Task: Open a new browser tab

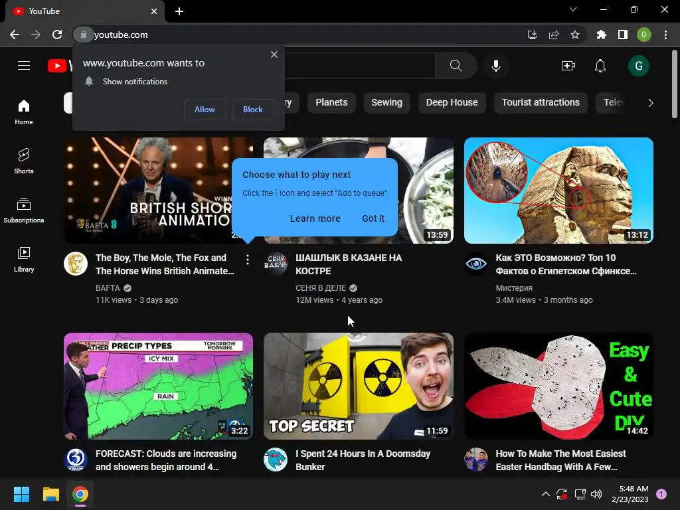Action: pos(179,11)
